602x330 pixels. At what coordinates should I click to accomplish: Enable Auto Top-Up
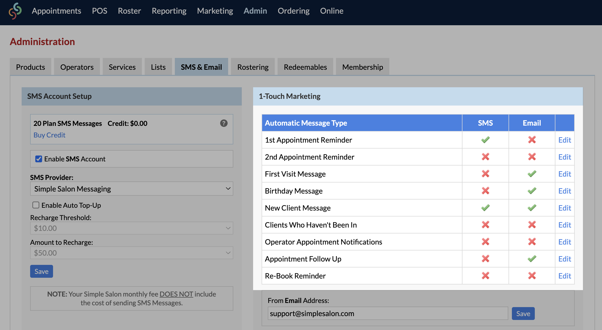(x=36, y=205)
